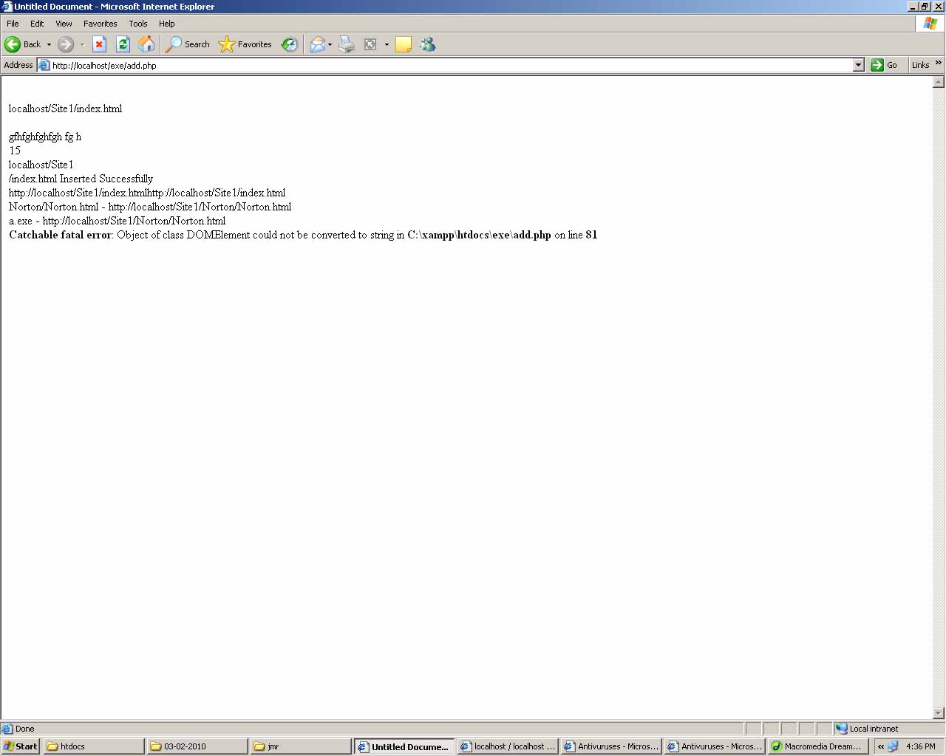The image size is (946, 756).
Task: Click the 'a.exe -' text line
Action: point(117,221)
